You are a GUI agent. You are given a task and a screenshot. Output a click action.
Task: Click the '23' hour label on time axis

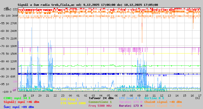[63, 96]
